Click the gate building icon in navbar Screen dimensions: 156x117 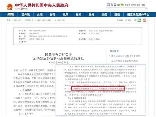click(x=11, y=15)
